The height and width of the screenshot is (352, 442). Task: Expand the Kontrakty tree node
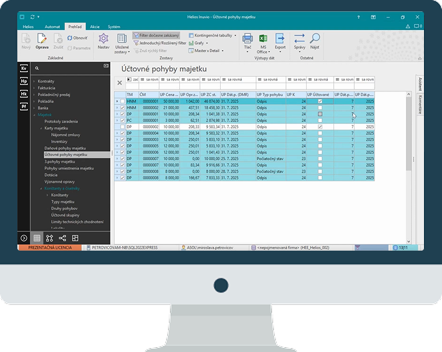(34, 81)
